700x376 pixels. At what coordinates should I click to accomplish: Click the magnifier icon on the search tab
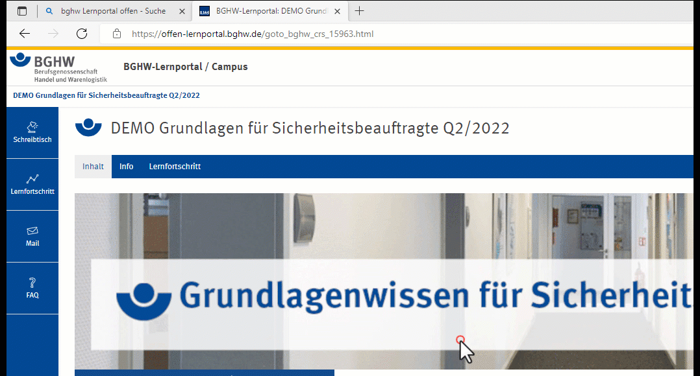coord(49,11)
